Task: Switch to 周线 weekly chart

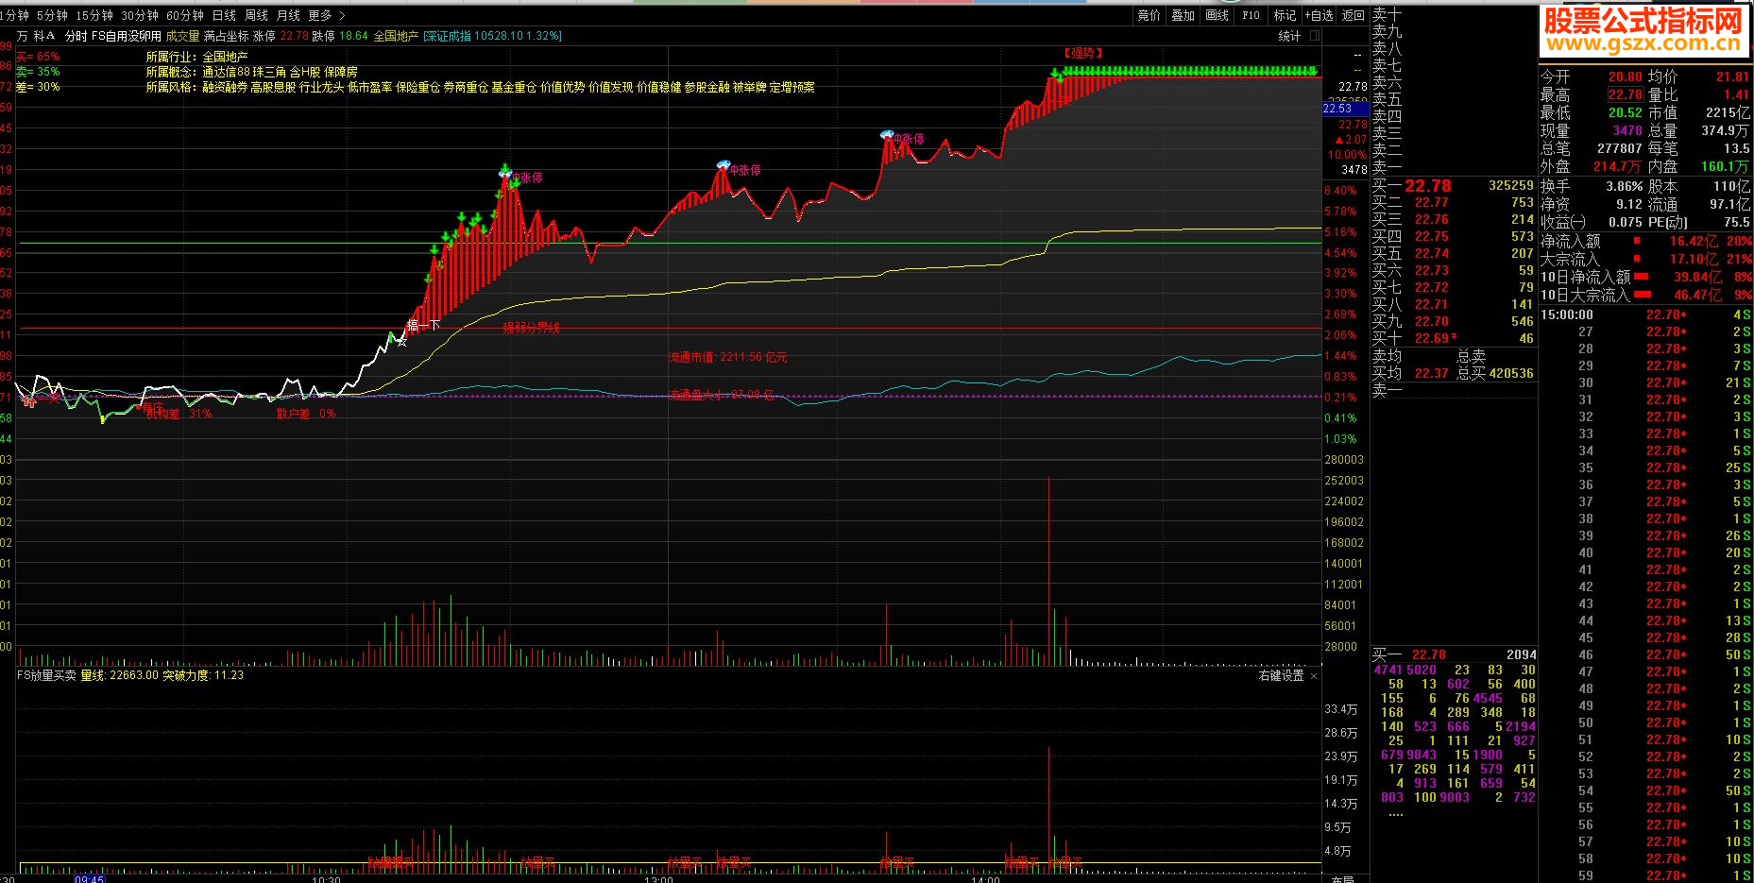Action: tap(256, 15)
